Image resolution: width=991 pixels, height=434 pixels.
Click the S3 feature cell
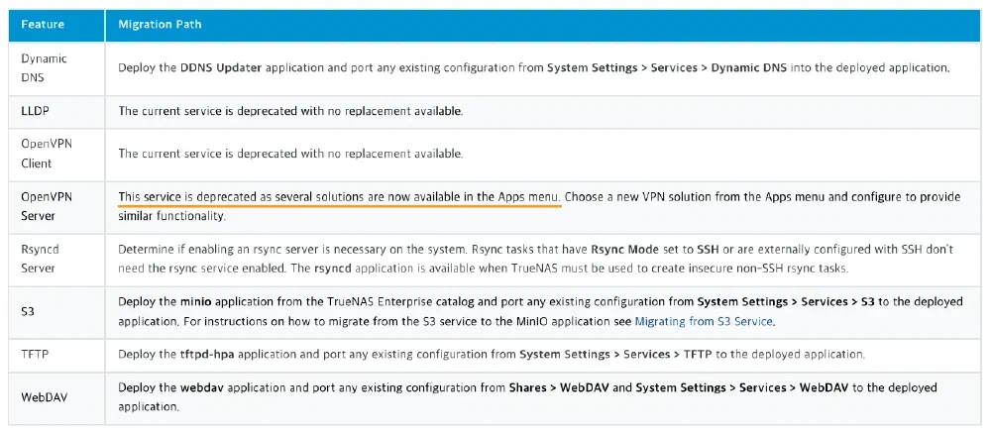point(30,311)
